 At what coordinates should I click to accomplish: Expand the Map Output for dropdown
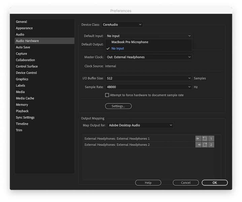tap(140, 125)
